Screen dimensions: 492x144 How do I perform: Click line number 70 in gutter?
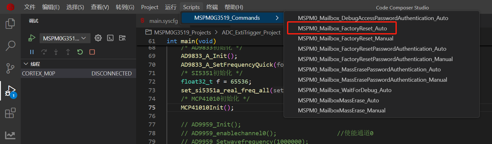pos(152,65)
